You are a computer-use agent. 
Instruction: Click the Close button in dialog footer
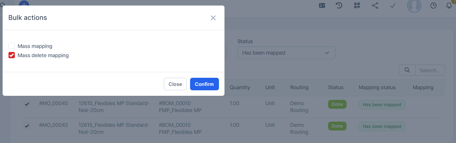point(175,84)
